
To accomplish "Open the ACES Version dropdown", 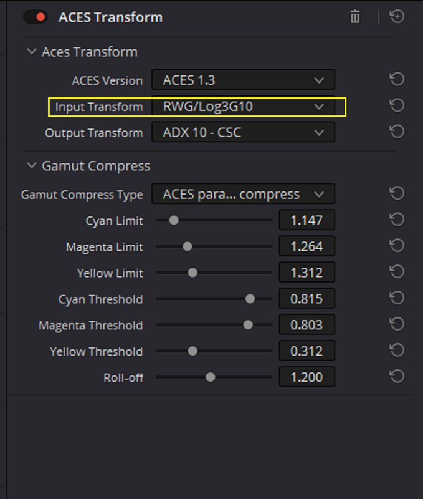I will click(243, 80).
